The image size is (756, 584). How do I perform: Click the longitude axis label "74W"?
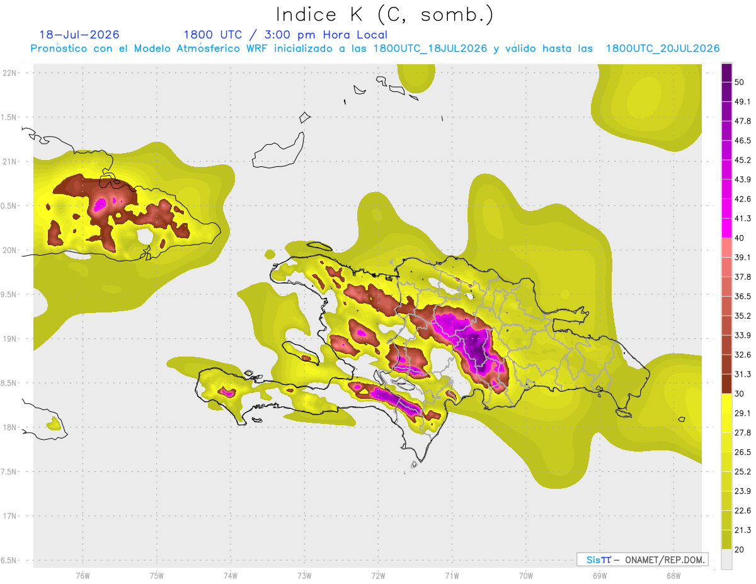tap(230, 576)
